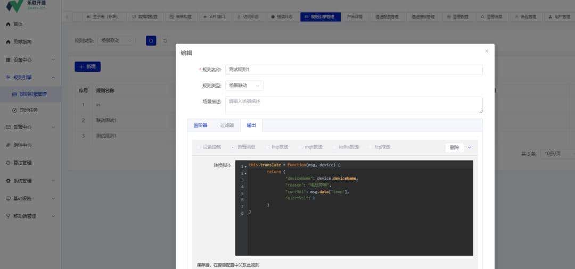Open the 用户管理 page tab
This screenshot has height=269, width=575.
(x=560, y=17)
